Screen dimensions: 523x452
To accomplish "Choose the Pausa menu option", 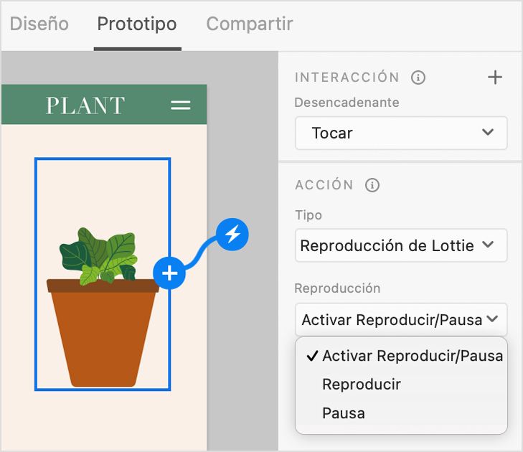I will click(401, 413).
